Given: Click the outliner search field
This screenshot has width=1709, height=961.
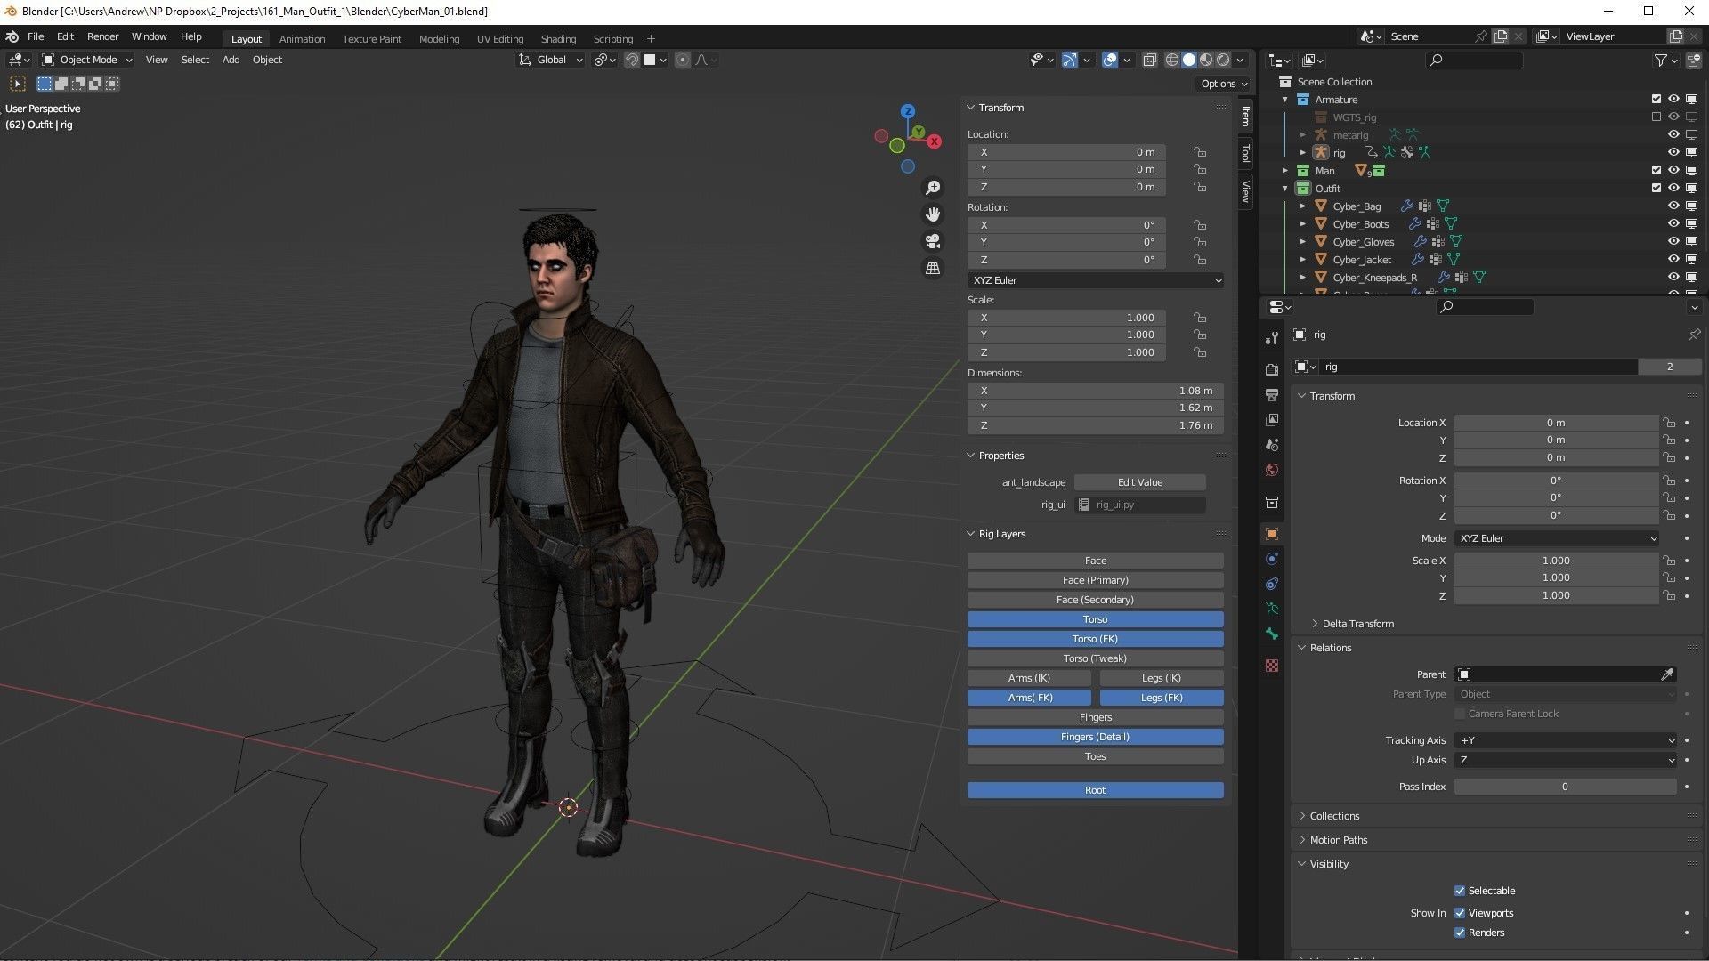Looking at the screenshot, I should (x=1473, y=61).
